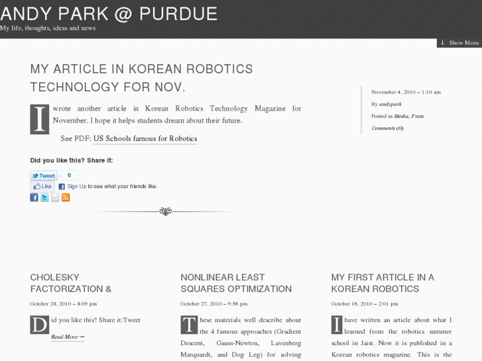The height and width of the screenshot is (361, 482).
Task: Open the Media category link
Action: click(401, 116)
